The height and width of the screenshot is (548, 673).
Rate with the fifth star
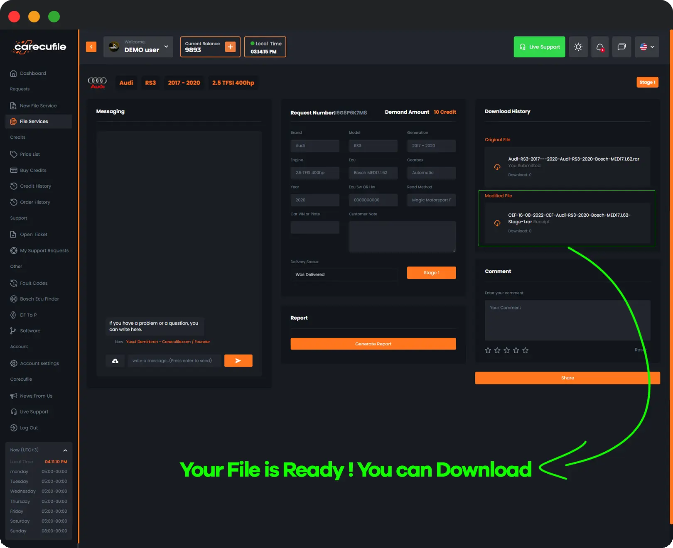(x=525, y=350)
